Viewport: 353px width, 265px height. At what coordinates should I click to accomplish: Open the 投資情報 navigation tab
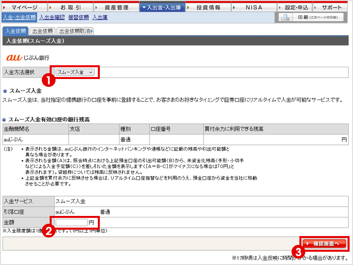[207, 8]
